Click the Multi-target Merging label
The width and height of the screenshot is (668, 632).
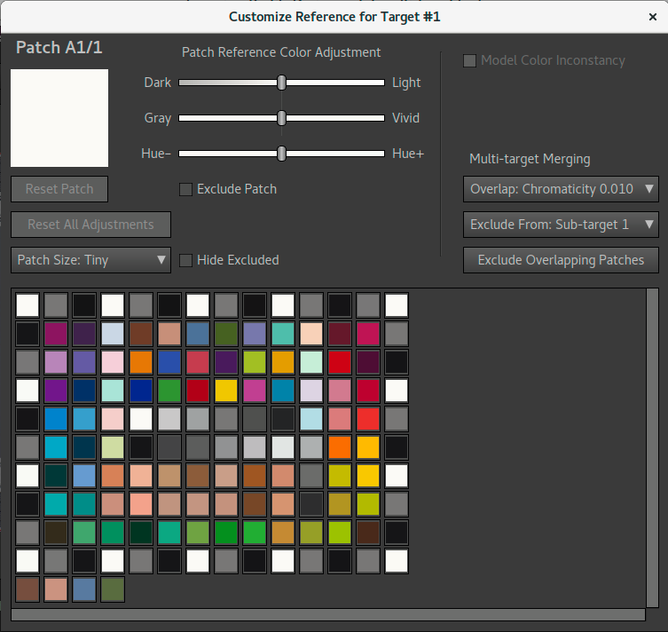530,159
